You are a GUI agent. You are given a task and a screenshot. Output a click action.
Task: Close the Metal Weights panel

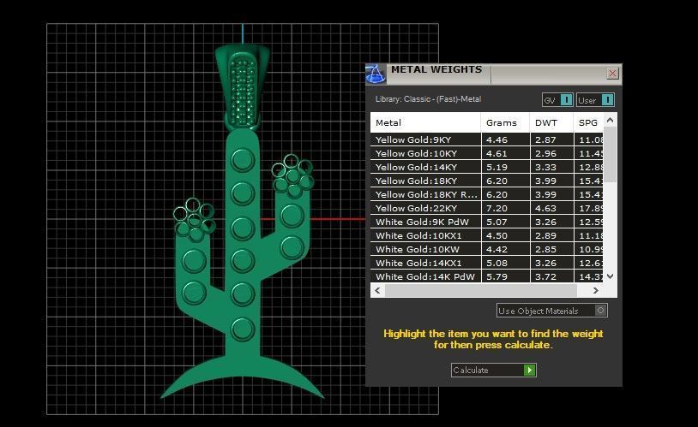(x=612, y=74)
